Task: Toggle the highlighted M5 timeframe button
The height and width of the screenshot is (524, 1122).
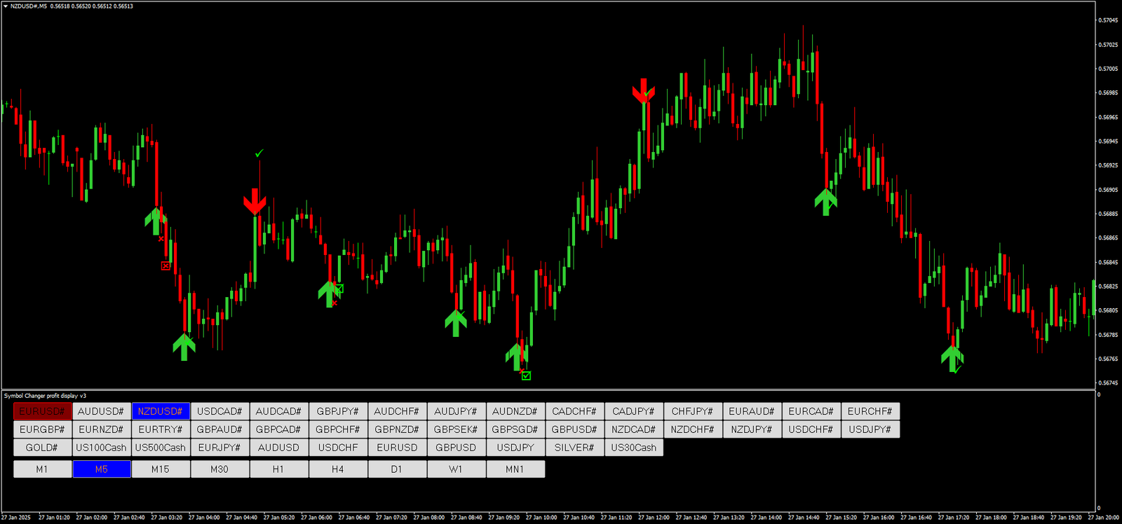Action: click(x=102, y=469)
